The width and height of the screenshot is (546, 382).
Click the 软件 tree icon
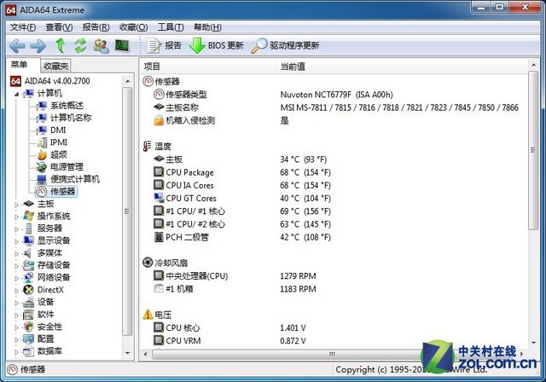coord(28,315)
